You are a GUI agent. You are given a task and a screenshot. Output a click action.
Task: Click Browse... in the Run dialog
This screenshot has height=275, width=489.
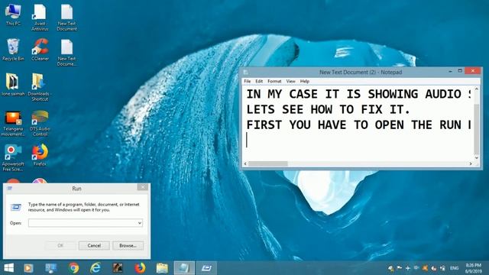[x=128, y=246]
